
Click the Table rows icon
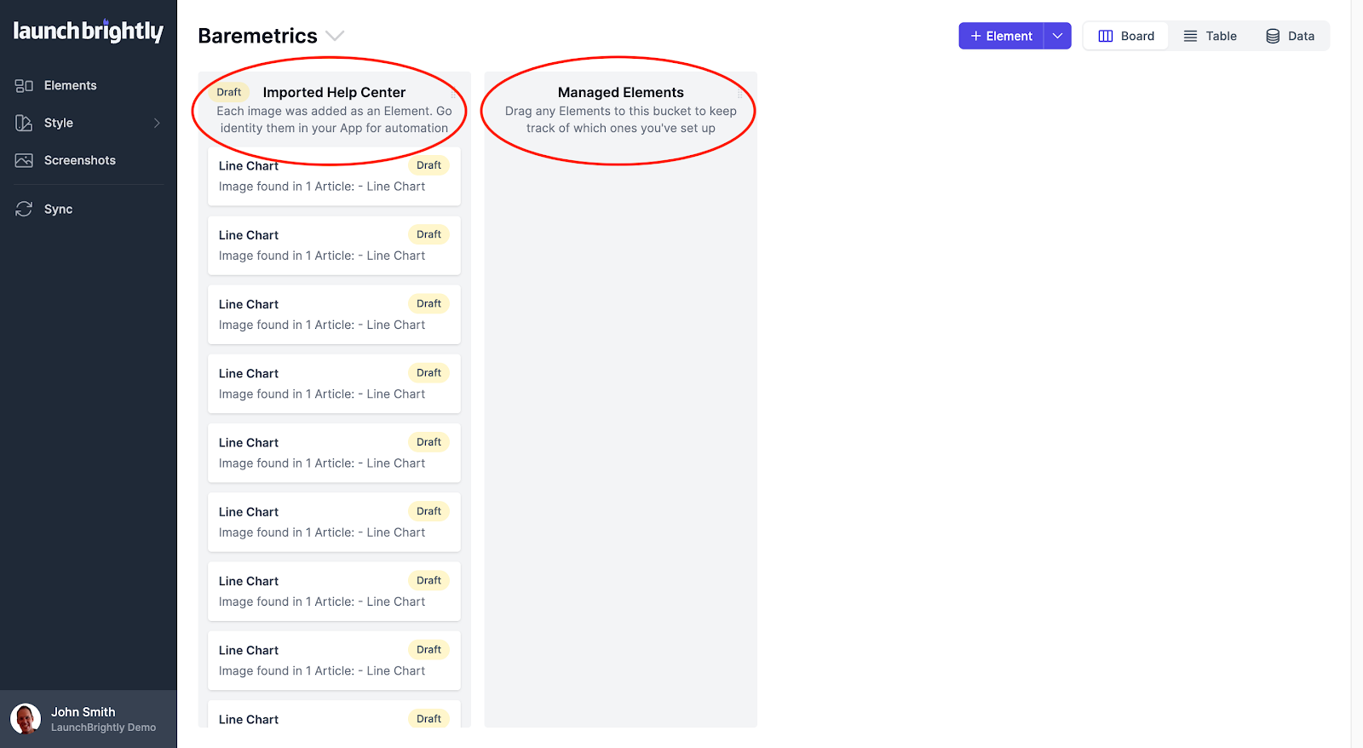(x=1190, y=37)
